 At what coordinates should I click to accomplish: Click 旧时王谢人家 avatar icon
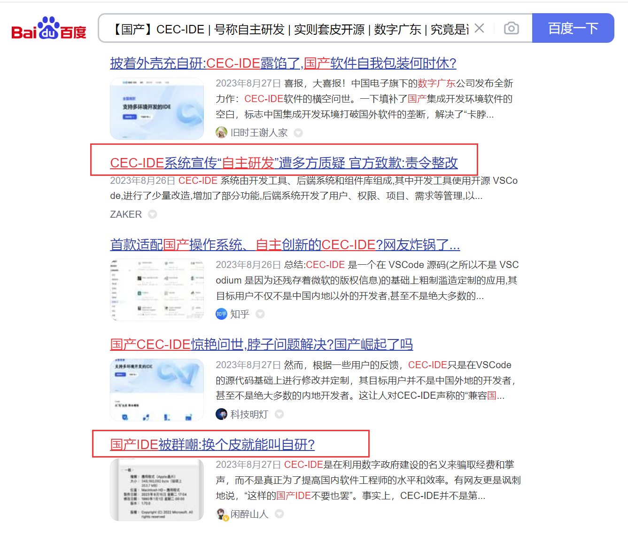[221, 133]
